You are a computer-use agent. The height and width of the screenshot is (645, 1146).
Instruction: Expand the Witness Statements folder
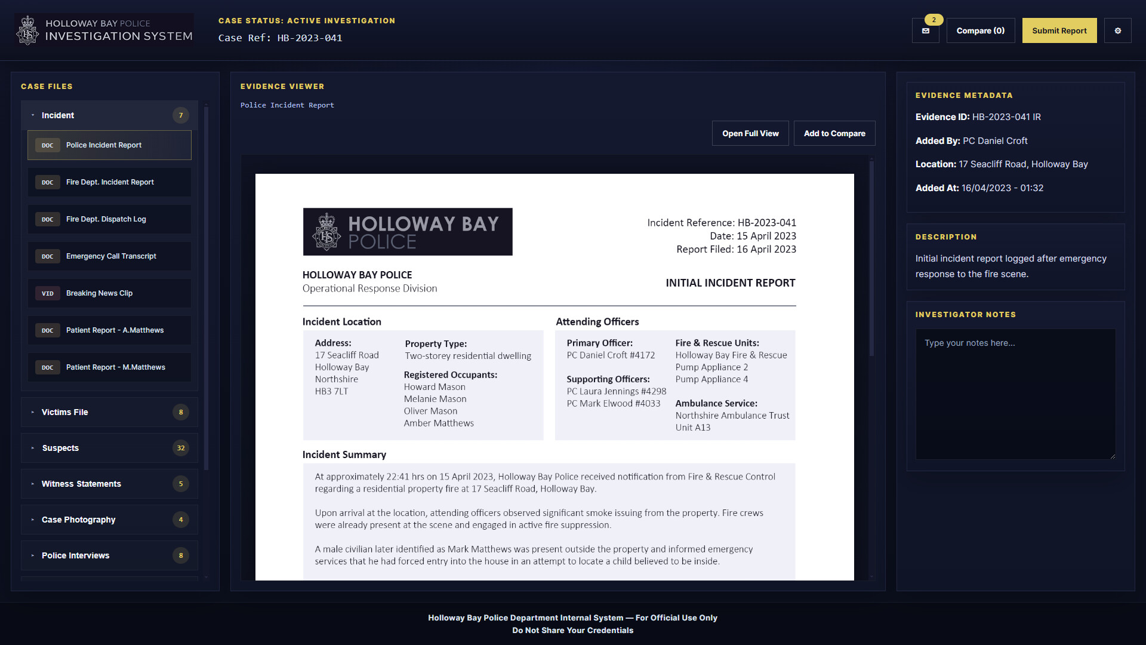(81, 484)
